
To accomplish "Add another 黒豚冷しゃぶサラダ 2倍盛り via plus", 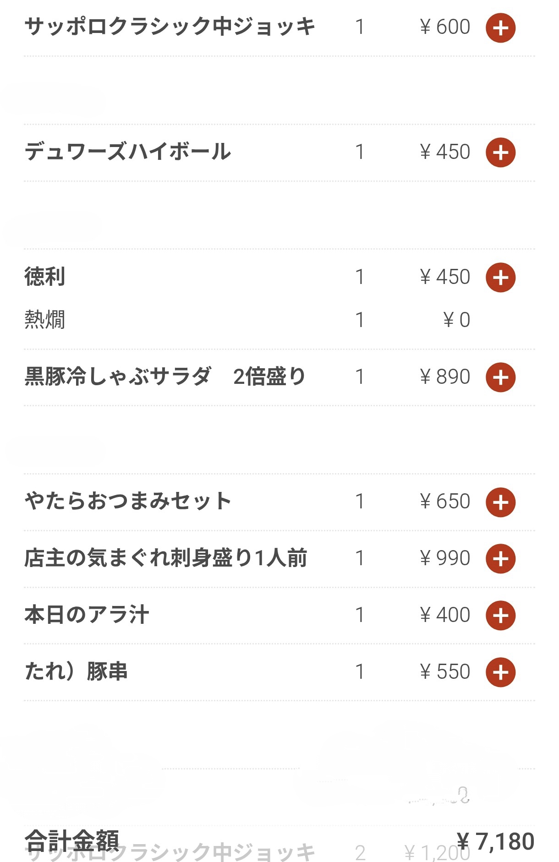I will [500, 377].
